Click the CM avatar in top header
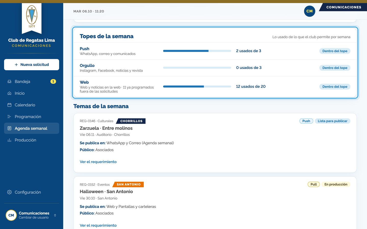367x229 pixels. point(309,11)
